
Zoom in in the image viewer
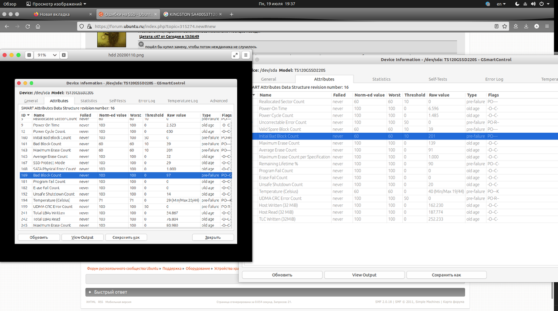[64, 55]
